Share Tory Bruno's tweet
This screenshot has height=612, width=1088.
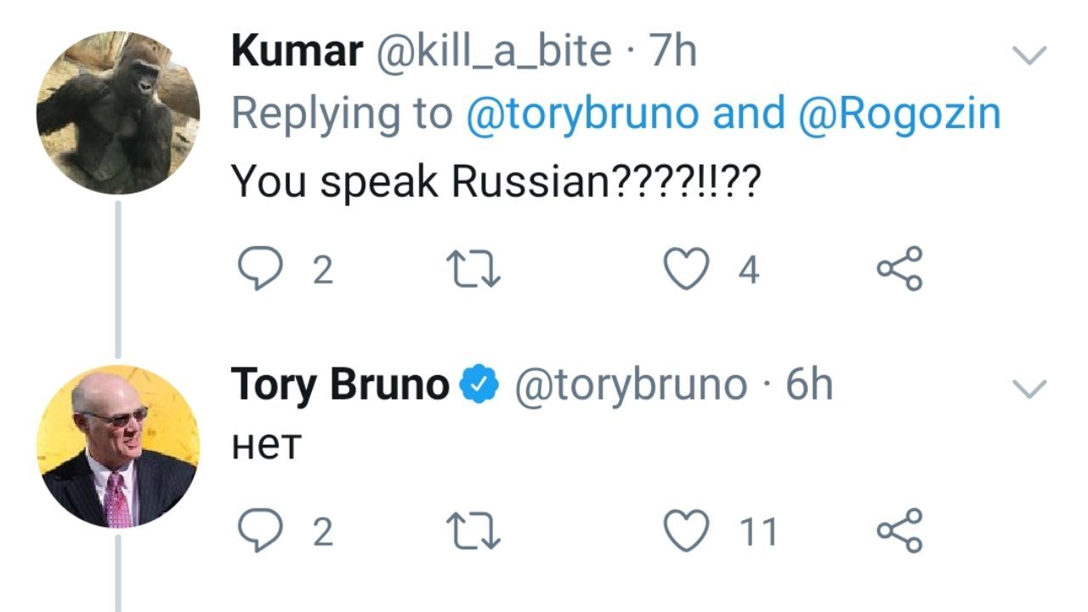pyautogui.click(x=899, y=531)
